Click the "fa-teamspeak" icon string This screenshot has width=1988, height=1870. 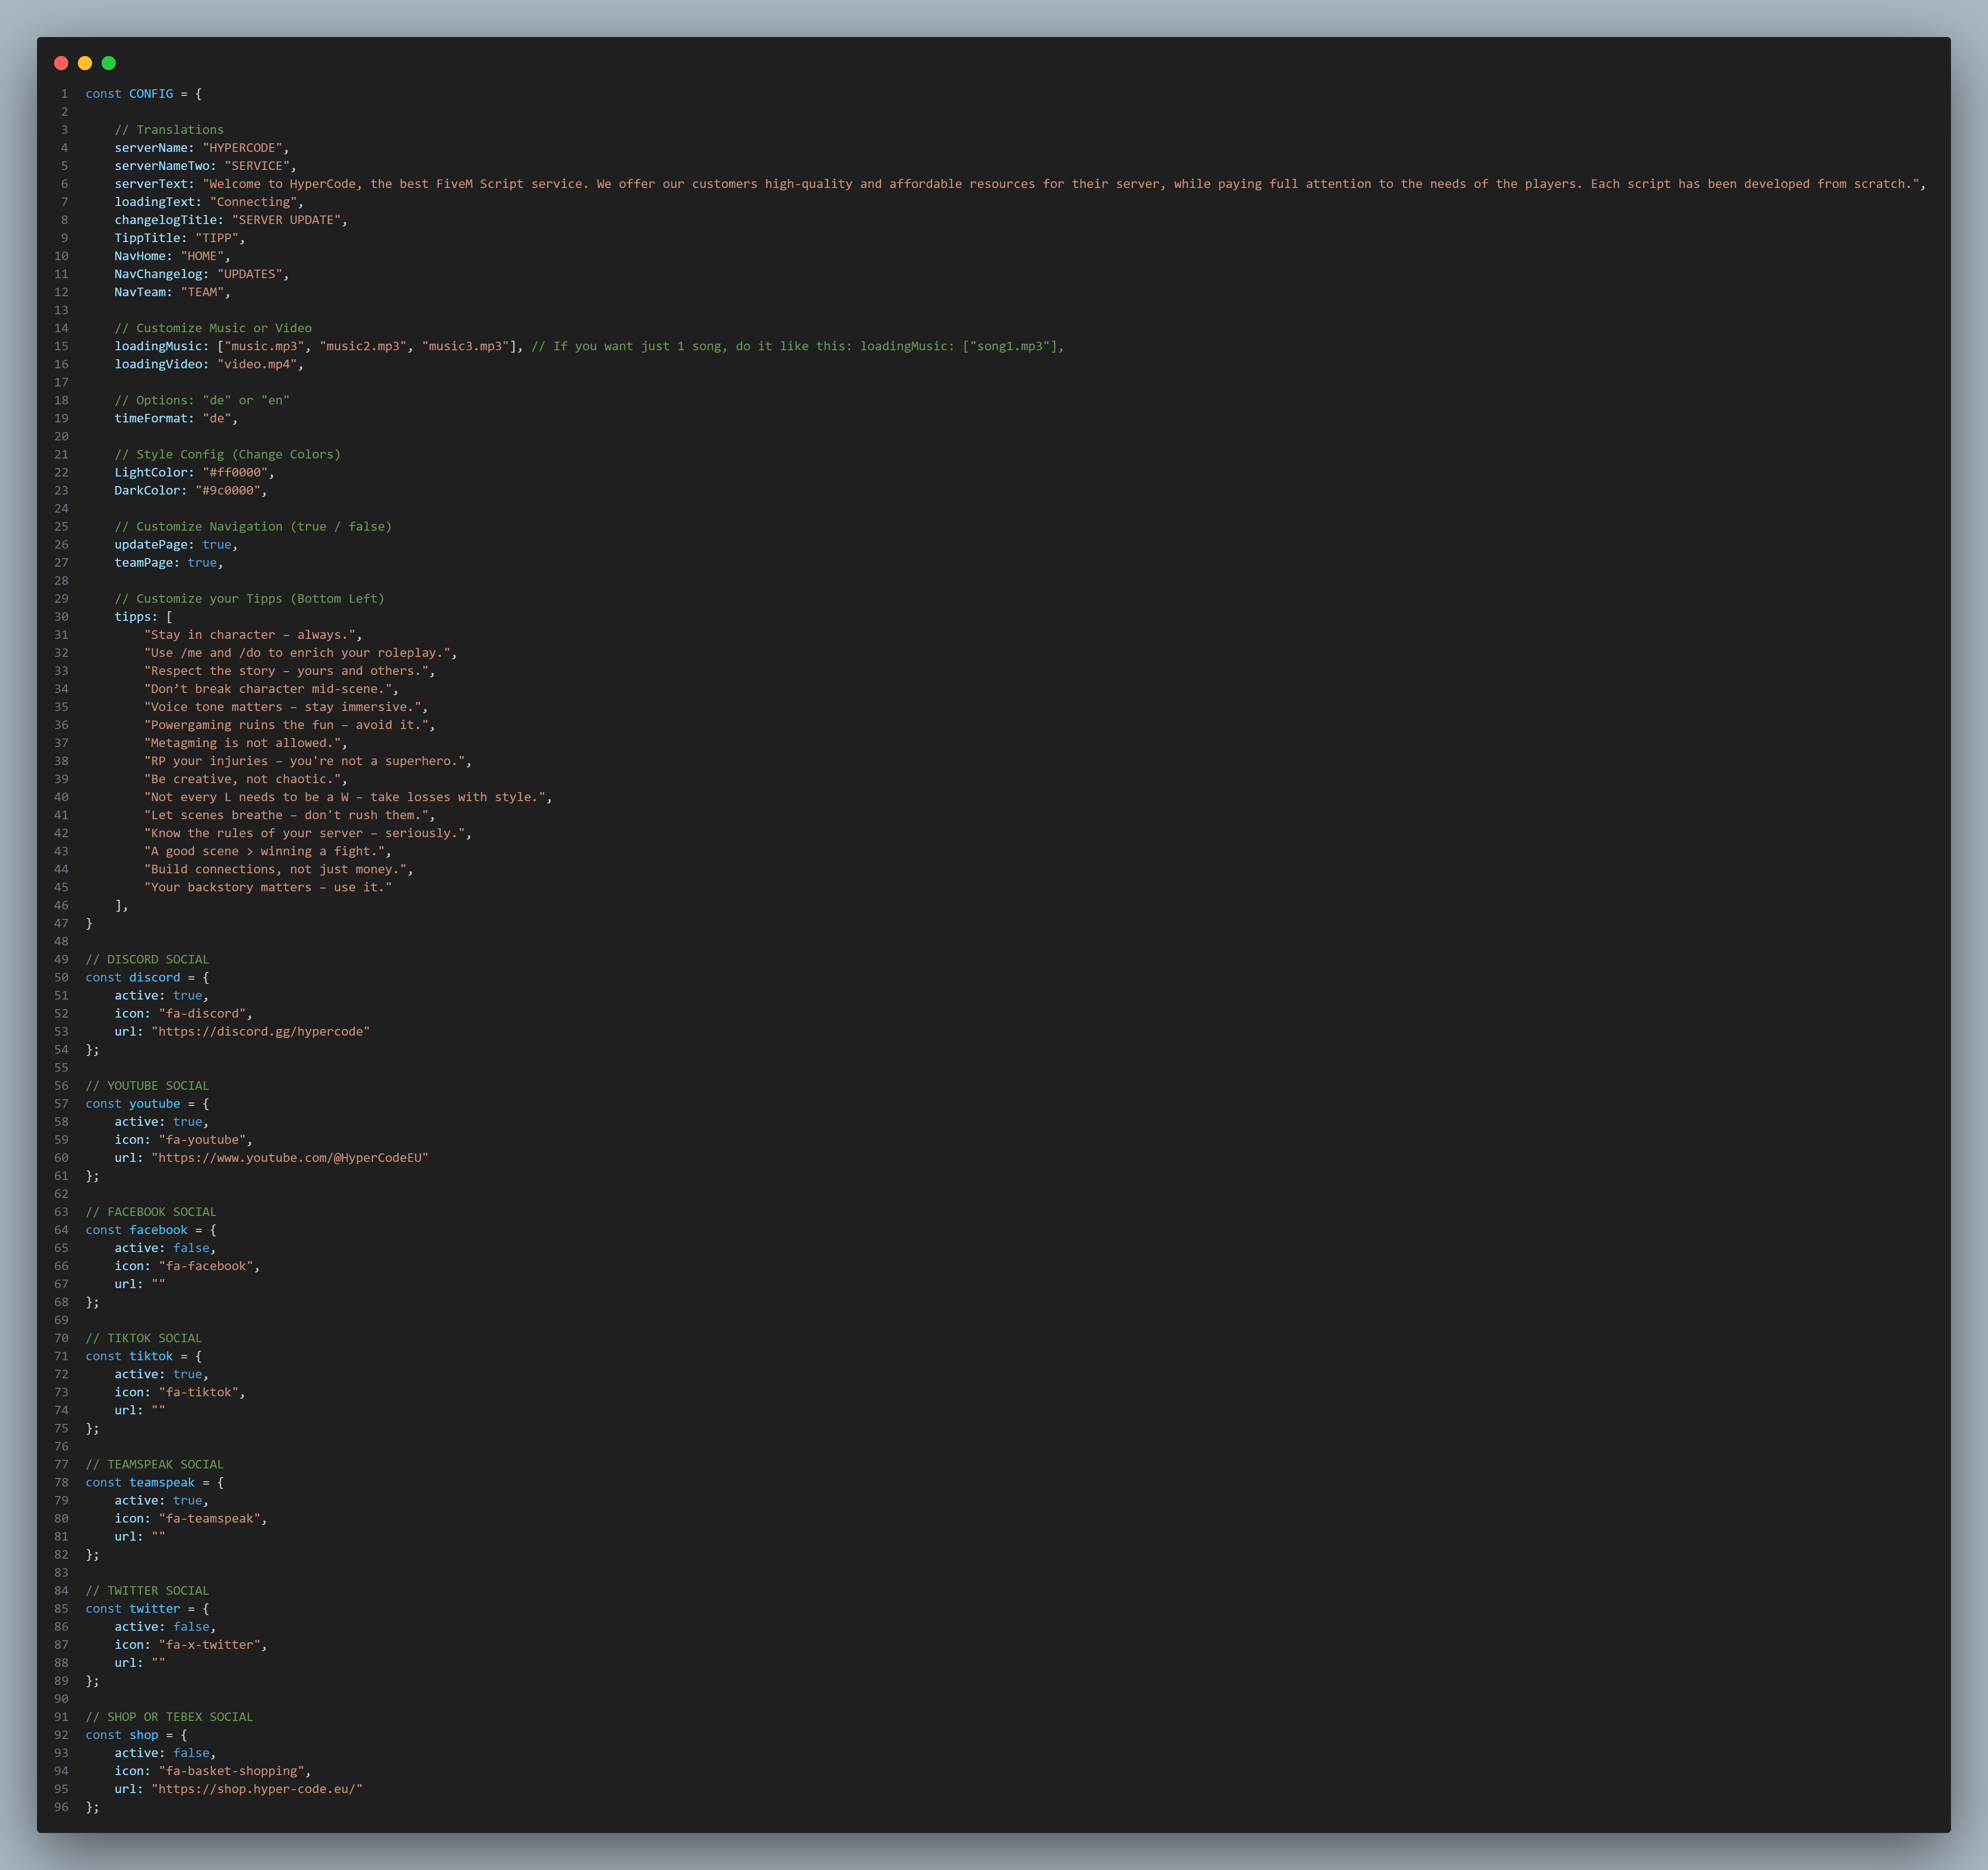click(x=209, y=1518)
